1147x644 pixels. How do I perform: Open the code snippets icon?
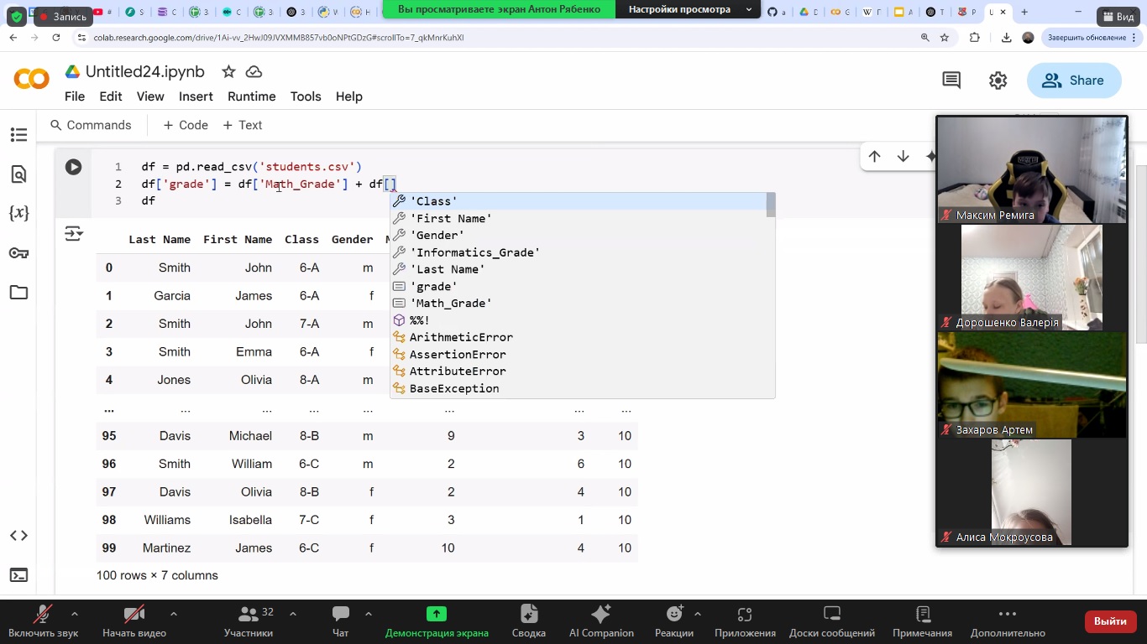point(18,536)
